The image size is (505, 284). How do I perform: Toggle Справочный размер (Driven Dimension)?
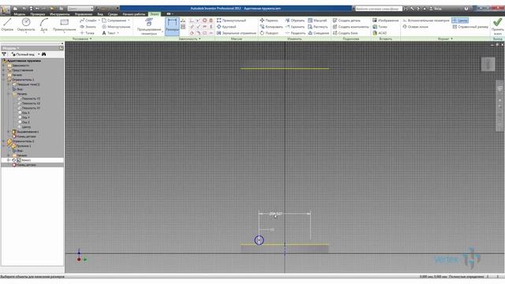(470, 27)
